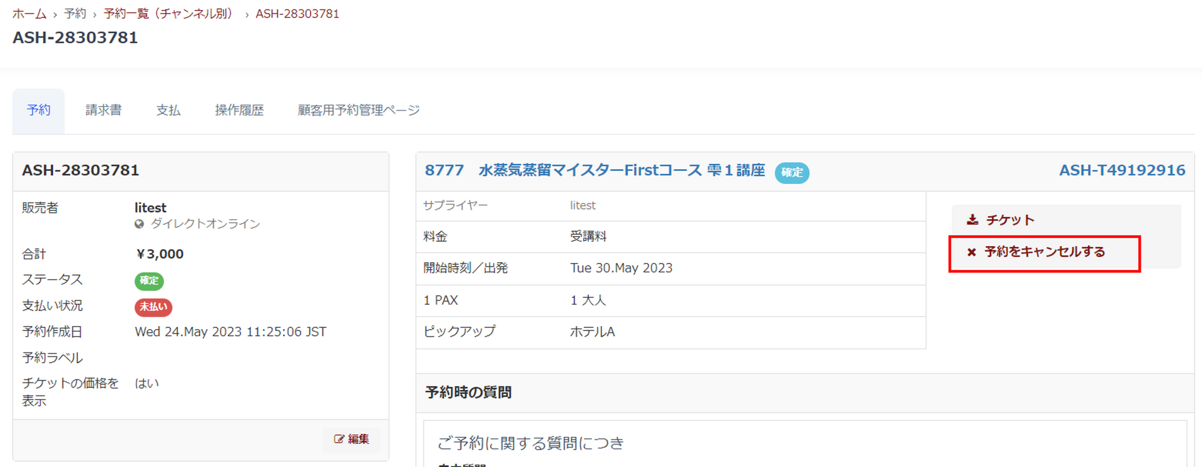Image resolution: width=1202 pixels, height=467 pixels.
Task: Click the green 確定 status badge
Action: coord(149,281)
